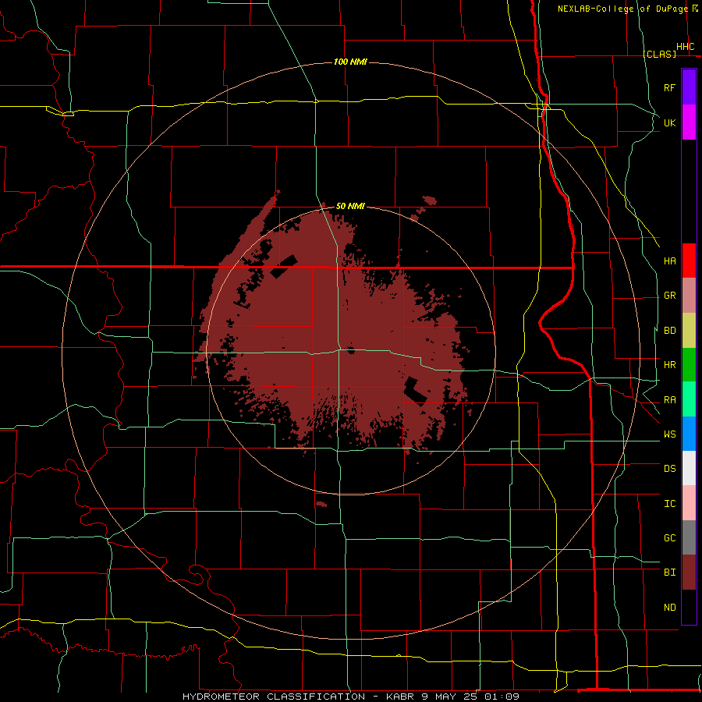702x702 pixels.
Task: Click the 'UK' legend label
Action: (x=670, y=123)
